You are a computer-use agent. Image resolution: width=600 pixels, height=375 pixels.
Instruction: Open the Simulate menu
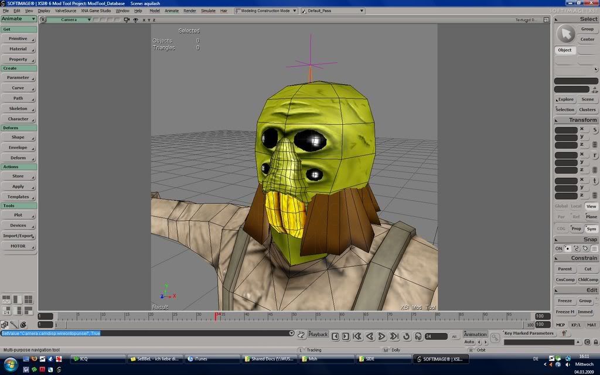[x=208, y=11]
